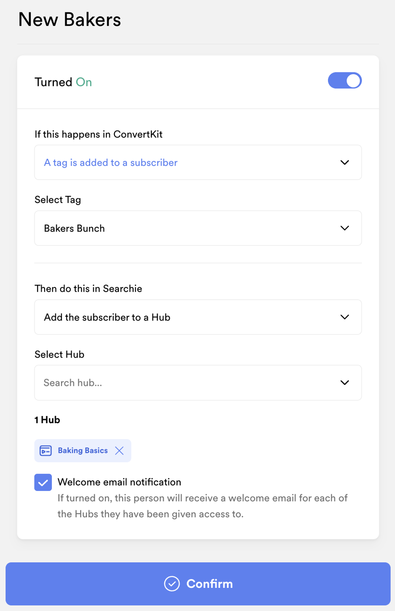Click the circled checkmark icon inside Confirm
The width and height of the screenshot is (395, 611).
(171, 584)
